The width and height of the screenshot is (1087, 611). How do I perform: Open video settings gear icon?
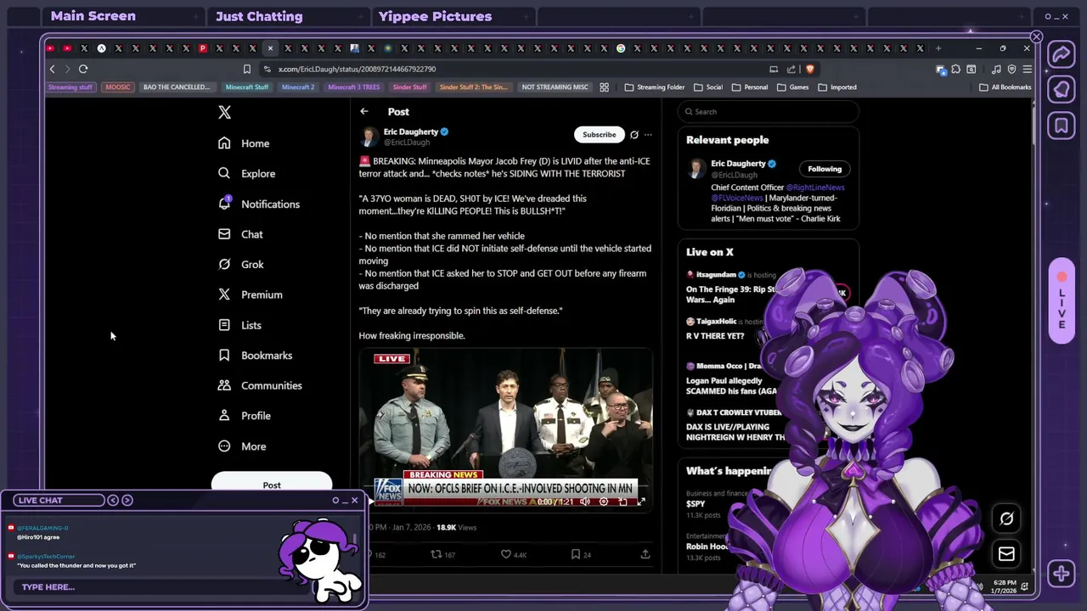[604, 502]
